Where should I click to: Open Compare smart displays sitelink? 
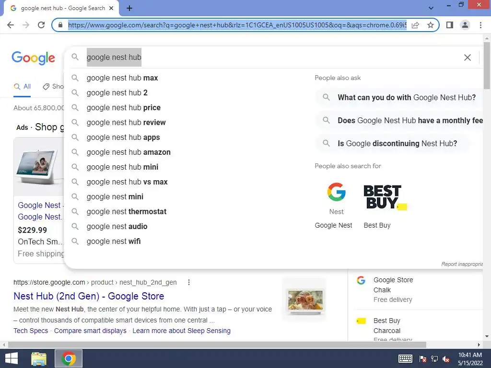90,331
